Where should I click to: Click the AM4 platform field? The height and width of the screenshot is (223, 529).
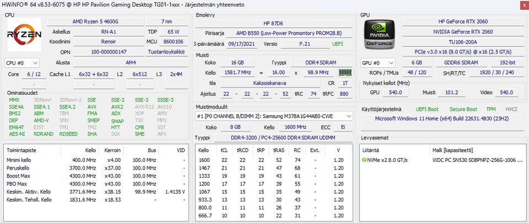(x=131, y=63)
